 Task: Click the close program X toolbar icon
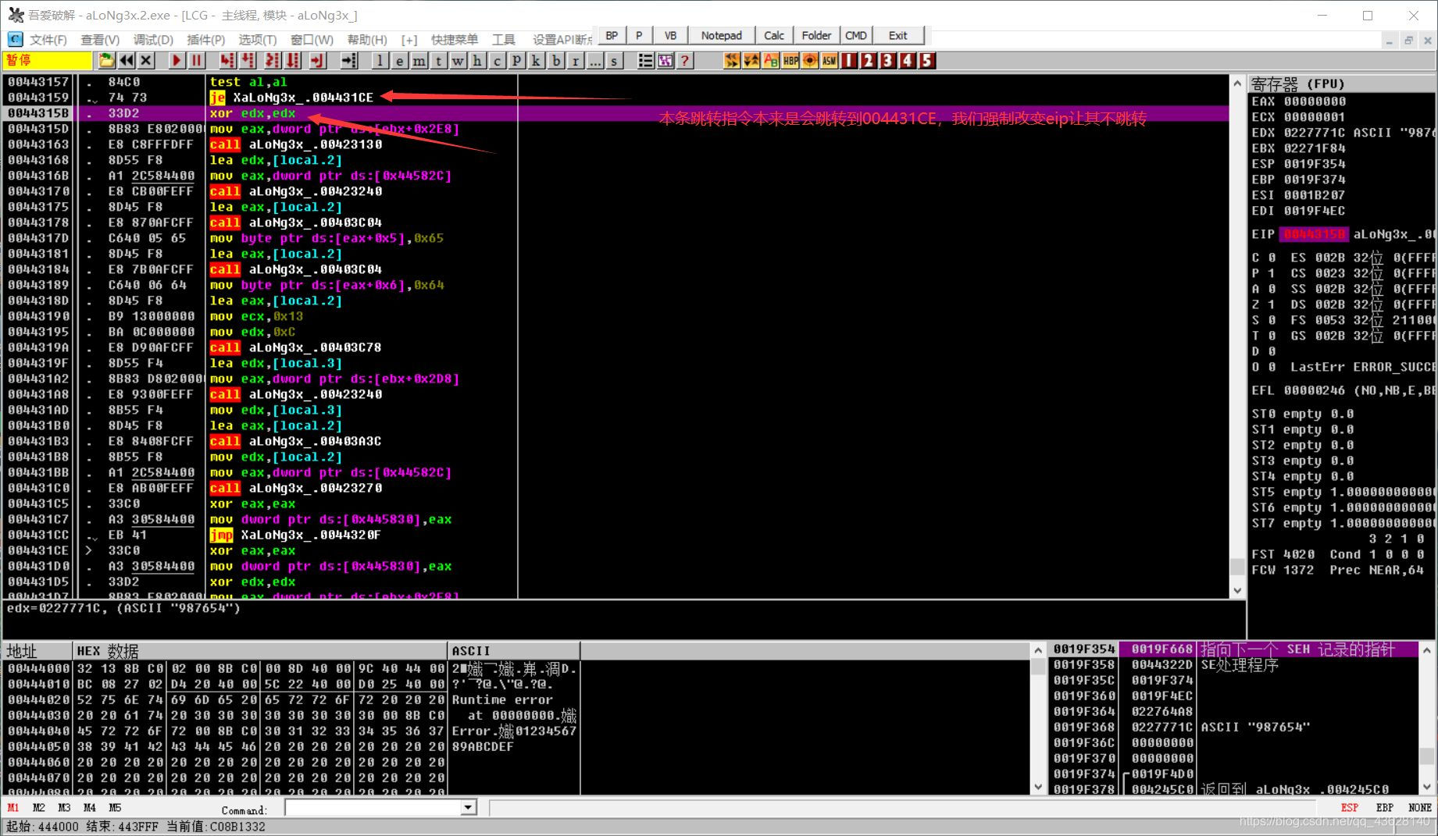(146, 60)
